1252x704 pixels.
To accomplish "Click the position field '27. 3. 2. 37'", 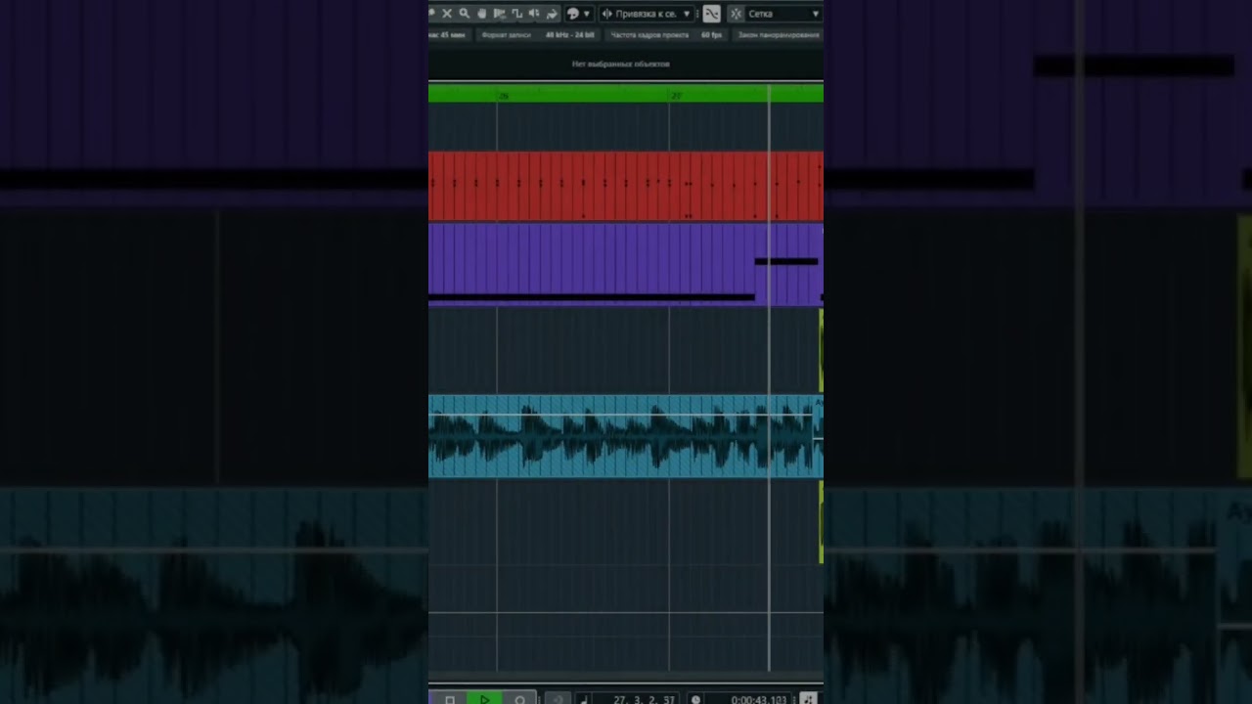I will tap(644, 700).
